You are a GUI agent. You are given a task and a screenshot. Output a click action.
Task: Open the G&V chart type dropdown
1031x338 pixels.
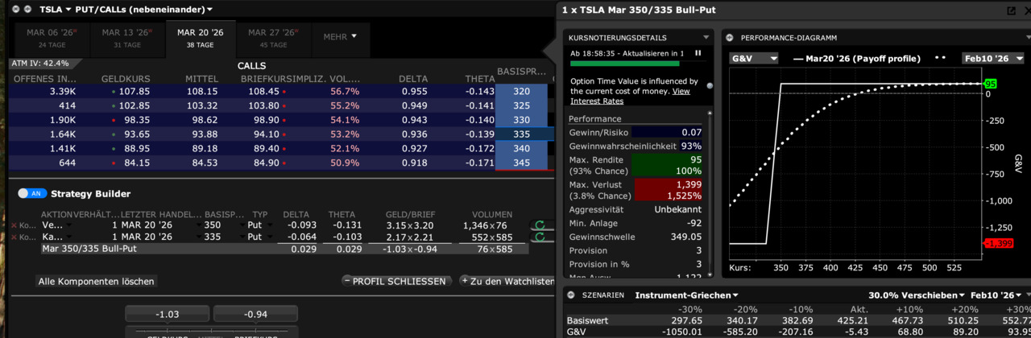[x=754, y=59]
